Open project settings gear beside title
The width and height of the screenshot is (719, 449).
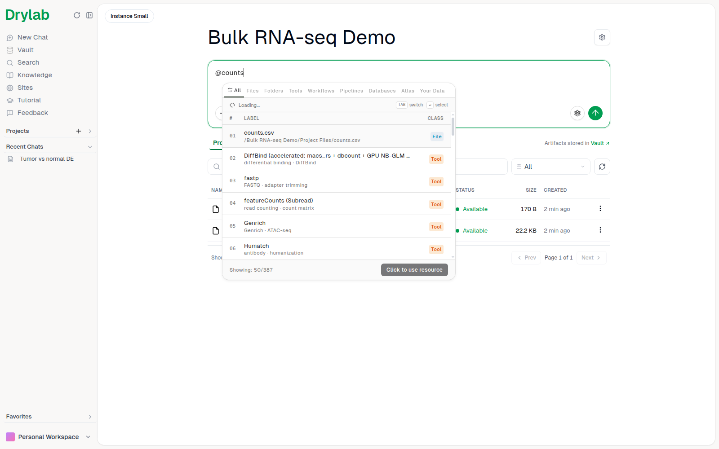(602, 37)
